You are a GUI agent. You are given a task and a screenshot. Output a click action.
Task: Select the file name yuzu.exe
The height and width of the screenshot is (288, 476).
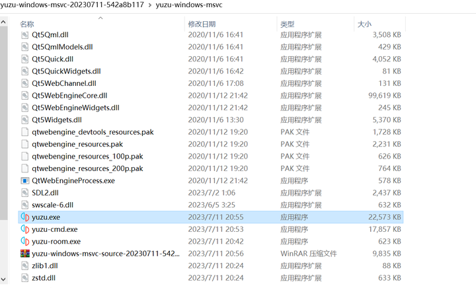point(46,217)
